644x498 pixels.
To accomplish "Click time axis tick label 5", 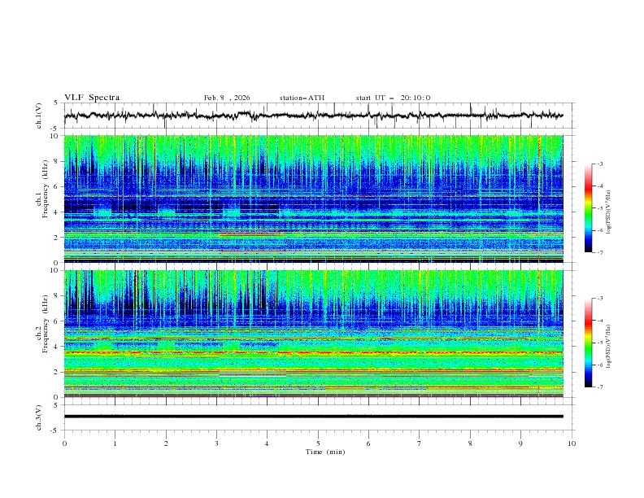I will [318, 443].
